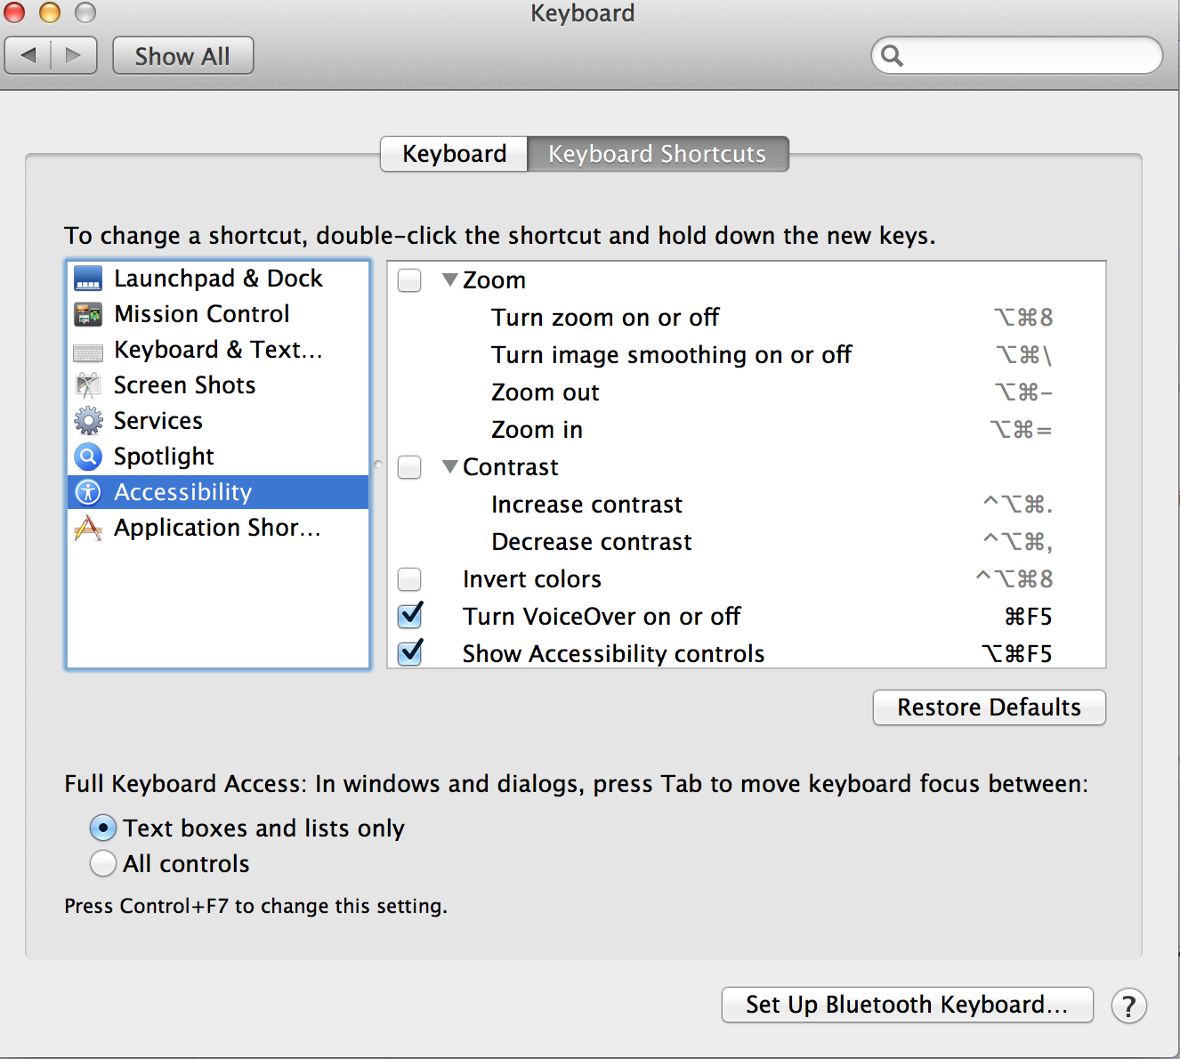Select the All controls radio button
1180x1059 pixels.
pos(103,863)
